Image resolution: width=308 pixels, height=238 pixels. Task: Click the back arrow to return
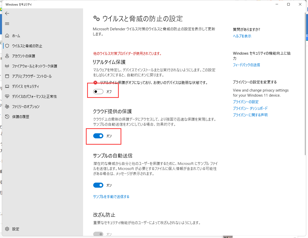click(7, 13)
